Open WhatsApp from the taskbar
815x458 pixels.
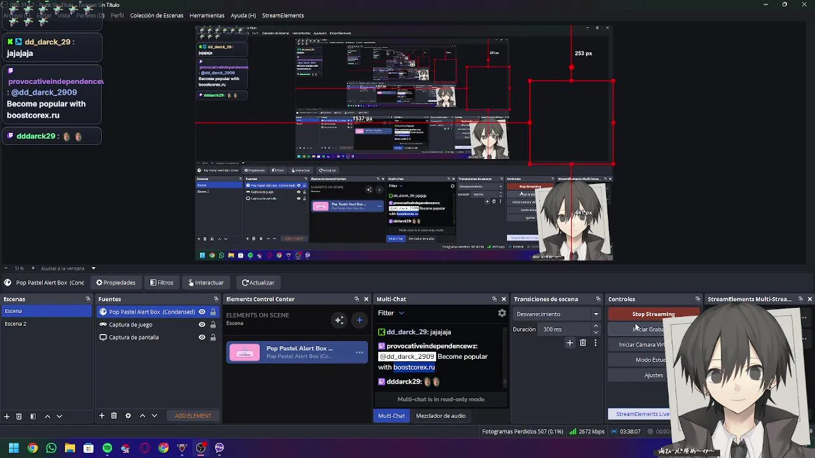click(51, 448)
